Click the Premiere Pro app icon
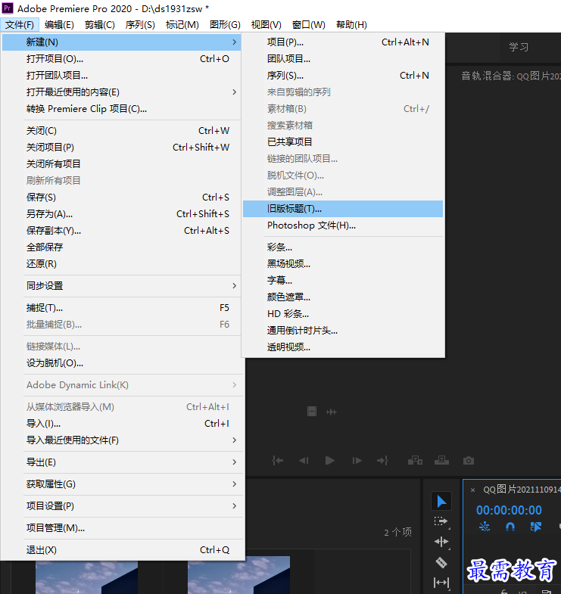The width and height of the screenshot is (561, 594). coord(8,8)
